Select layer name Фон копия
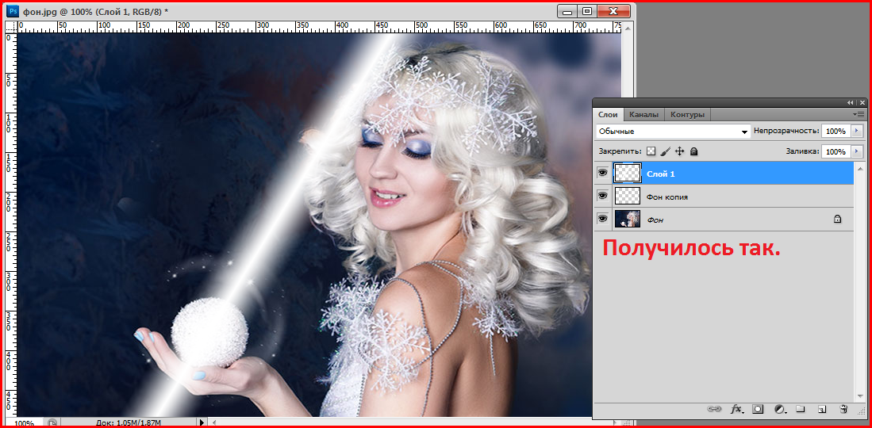Viewport: 872px width, 428px height. pyautogui.click(x=667, y=197)
